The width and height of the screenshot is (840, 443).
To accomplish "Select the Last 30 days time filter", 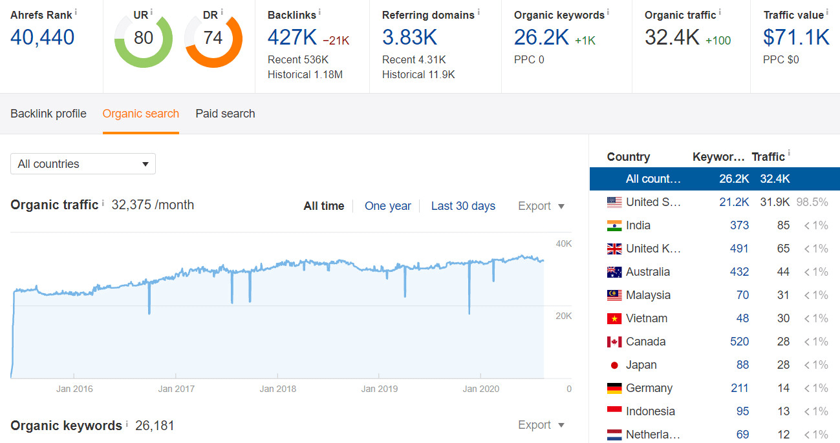I will point(463,205).
